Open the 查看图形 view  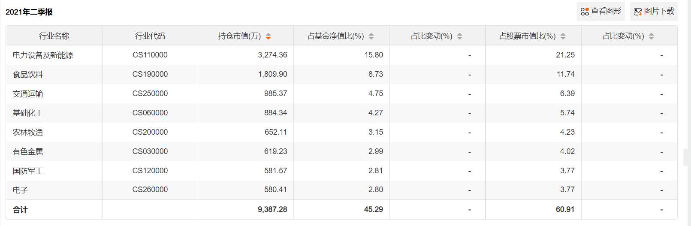(x=600, y=12)
